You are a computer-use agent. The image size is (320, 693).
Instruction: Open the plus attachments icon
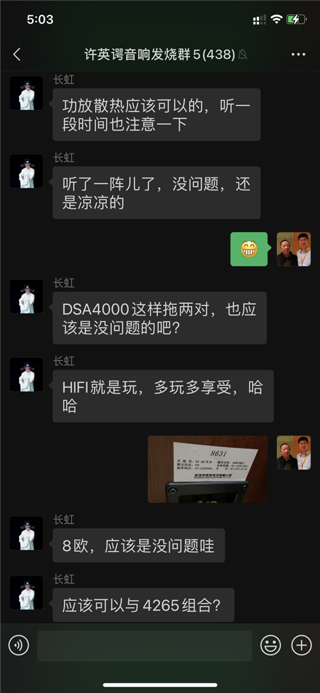pos(301,646)
